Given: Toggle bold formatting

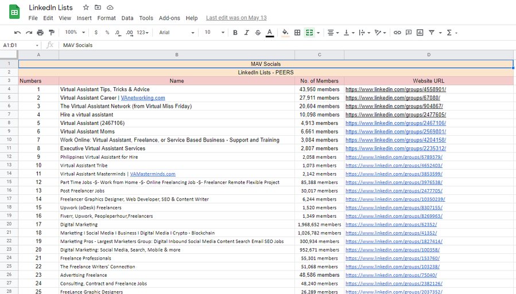Looking at the screenshot, I should click(235, 33).
